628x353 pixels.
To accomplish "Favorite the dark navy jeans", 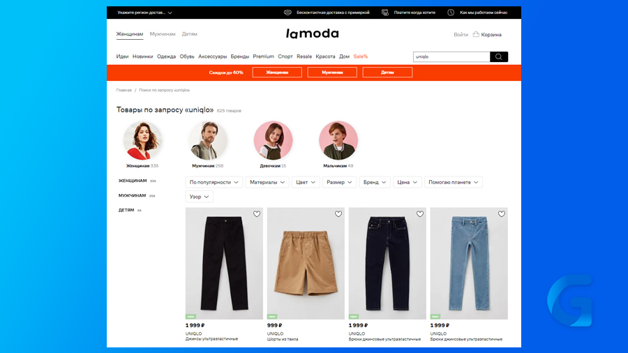I will (420, 214).
